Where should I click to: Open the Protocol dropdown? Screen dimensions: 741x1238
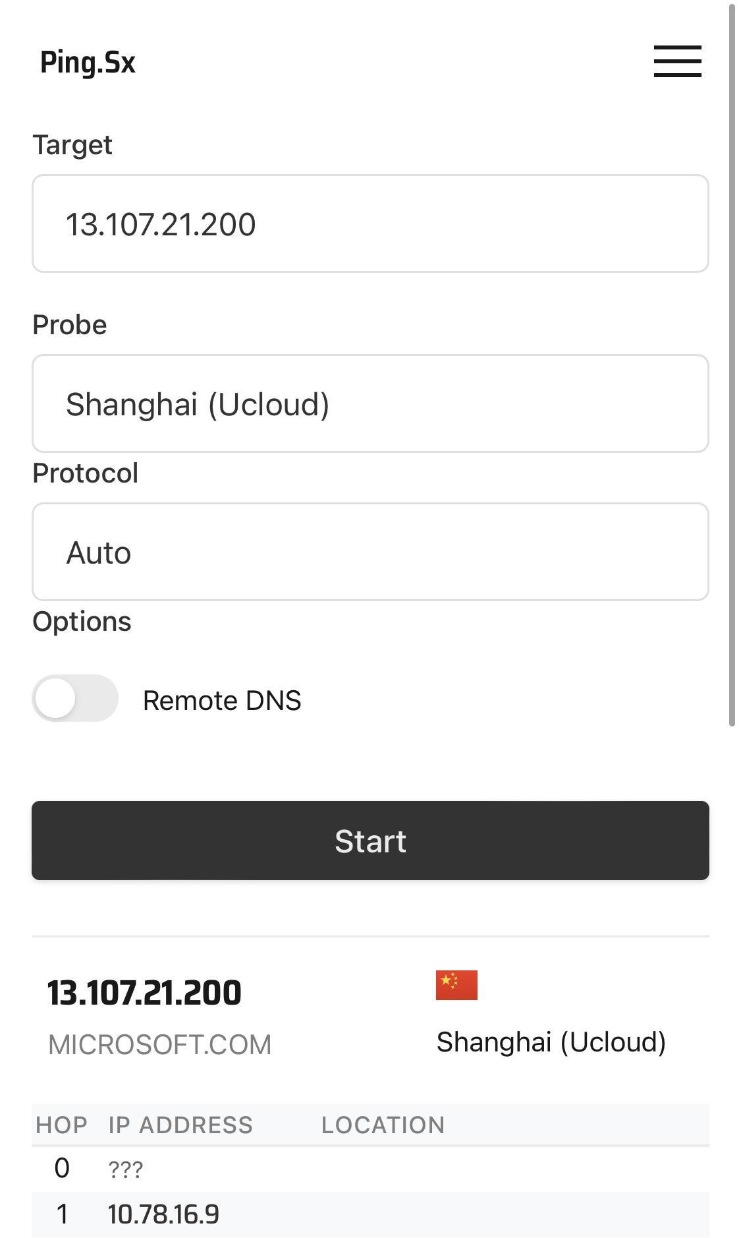370,552
